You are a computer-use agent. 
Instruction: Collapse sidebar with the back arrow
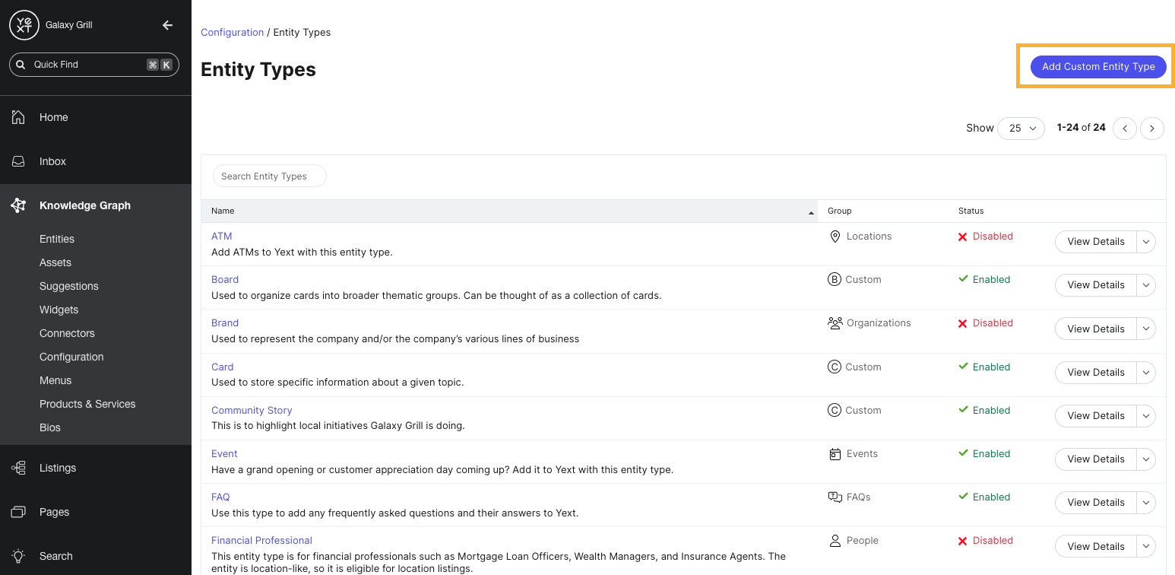pos(168,25)
